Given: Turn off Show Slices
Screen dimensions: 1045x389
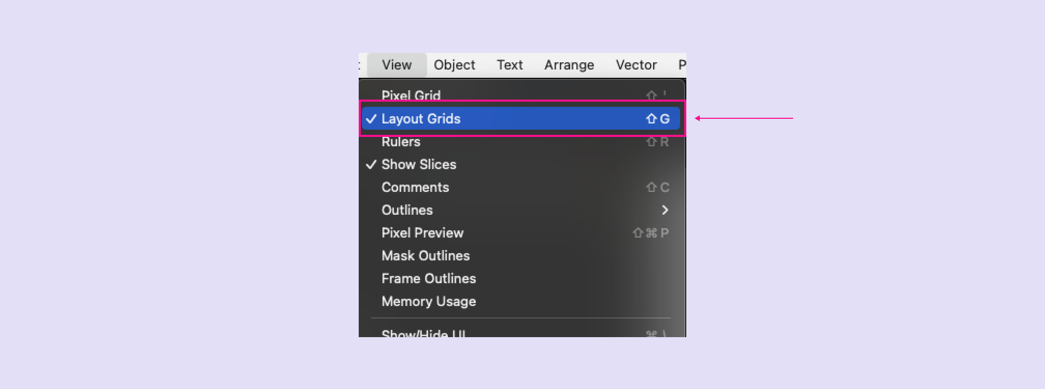Looking at the screenshot, I should pos(419,164).
